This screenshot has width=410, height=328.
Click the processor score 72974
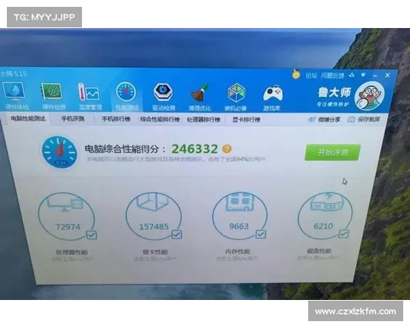coord(68,226)
